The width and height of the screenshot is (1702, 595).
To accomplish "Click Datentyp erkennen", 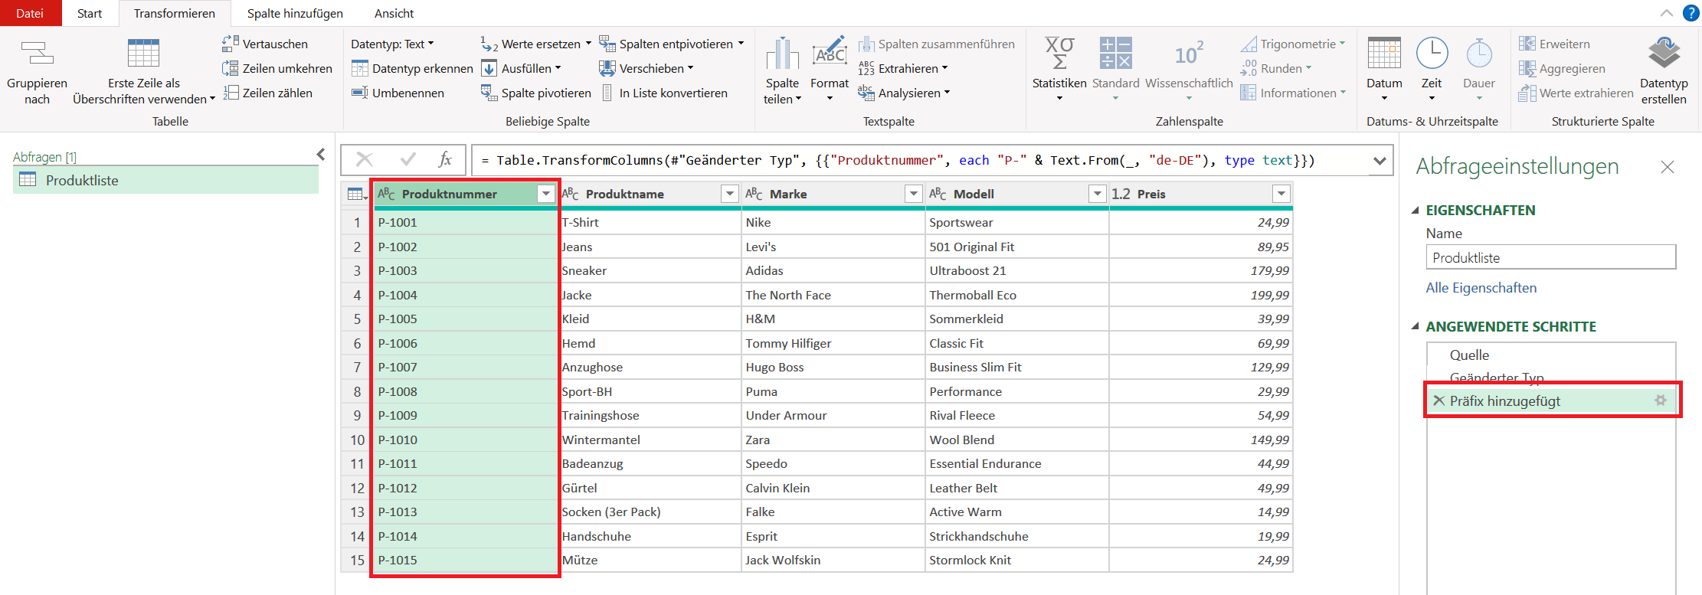I will coord(412,68).
